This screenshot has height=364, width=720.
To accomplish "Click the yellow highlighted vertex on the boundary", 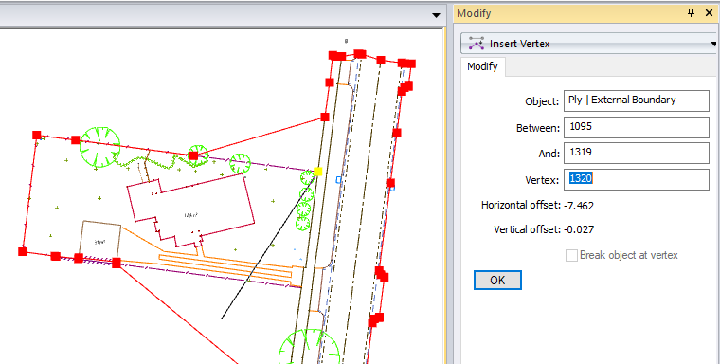I will tap(317, 172).
